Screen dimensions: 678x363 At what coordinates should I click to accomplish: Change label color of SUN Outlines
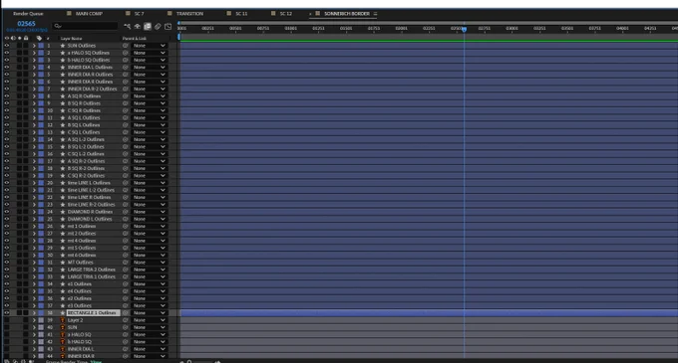coord(41,46)
